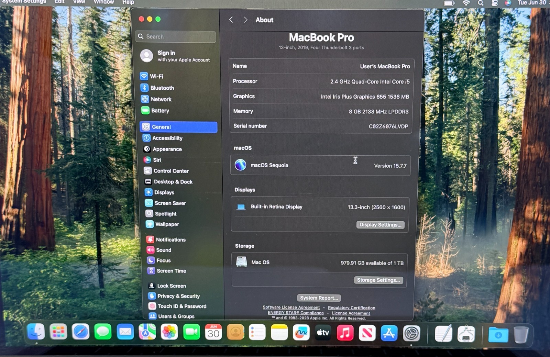Open Music from the Dock
The height and width of the screenshot is (357, 550).
coord(345,333)
